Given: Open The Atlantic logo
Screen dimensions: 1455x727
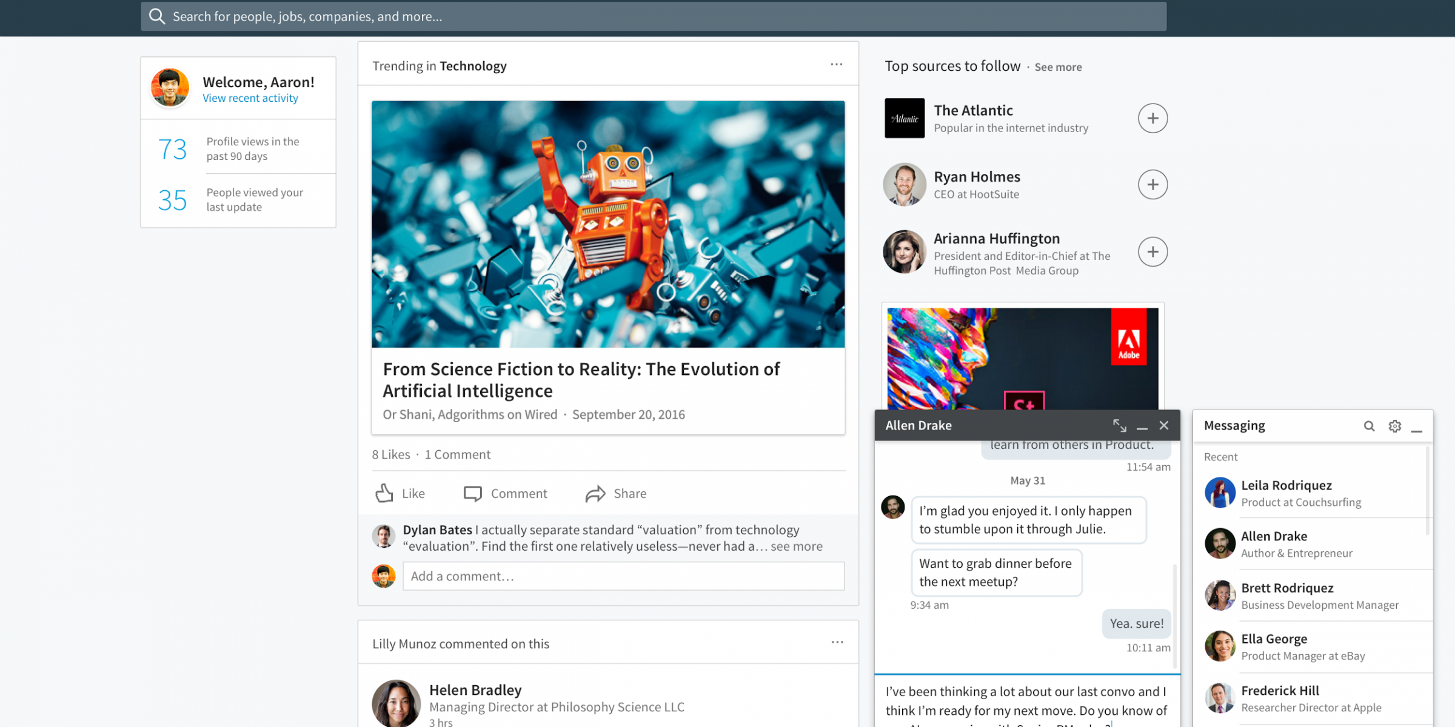Looking at the screenshot, I should click(905, 118).
